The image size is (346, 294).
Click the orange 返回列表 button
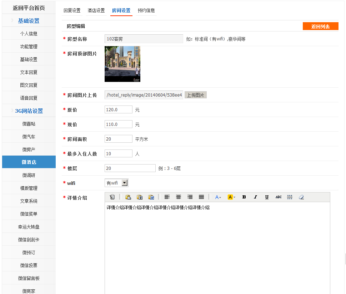(320, 26)
